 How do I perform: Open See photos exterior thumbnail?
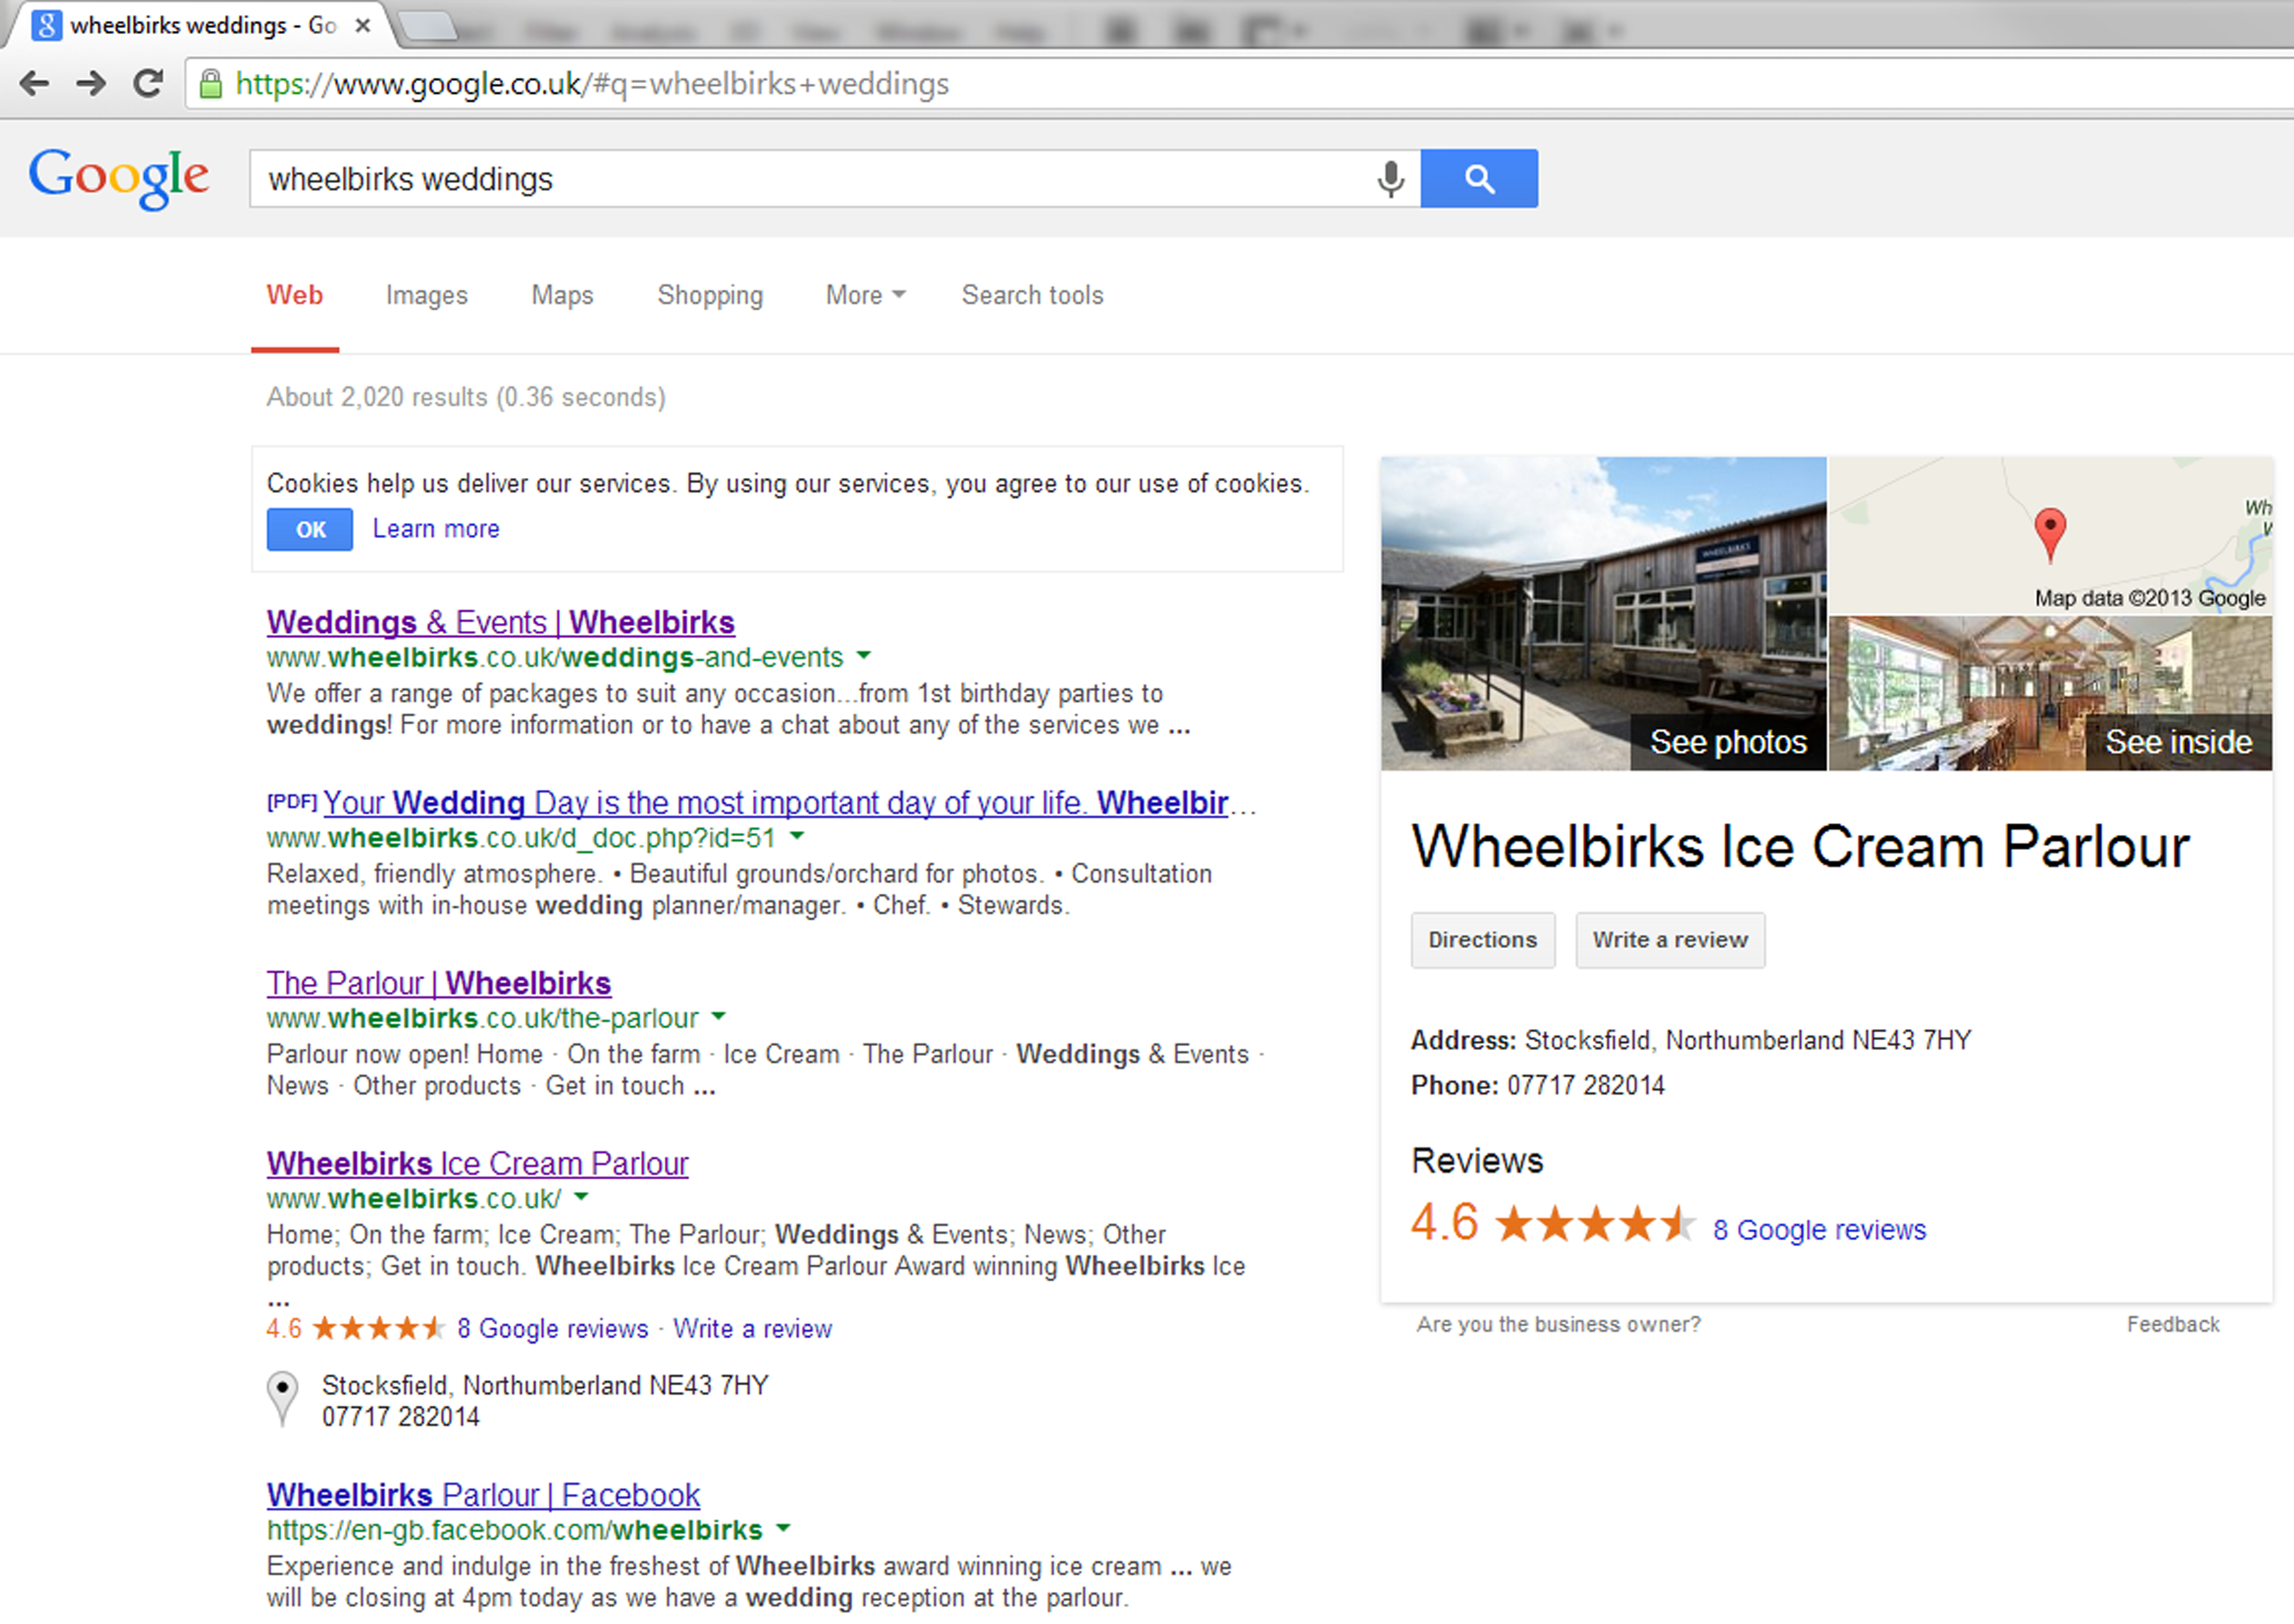pyautogui.click(x=1604, y=614)
